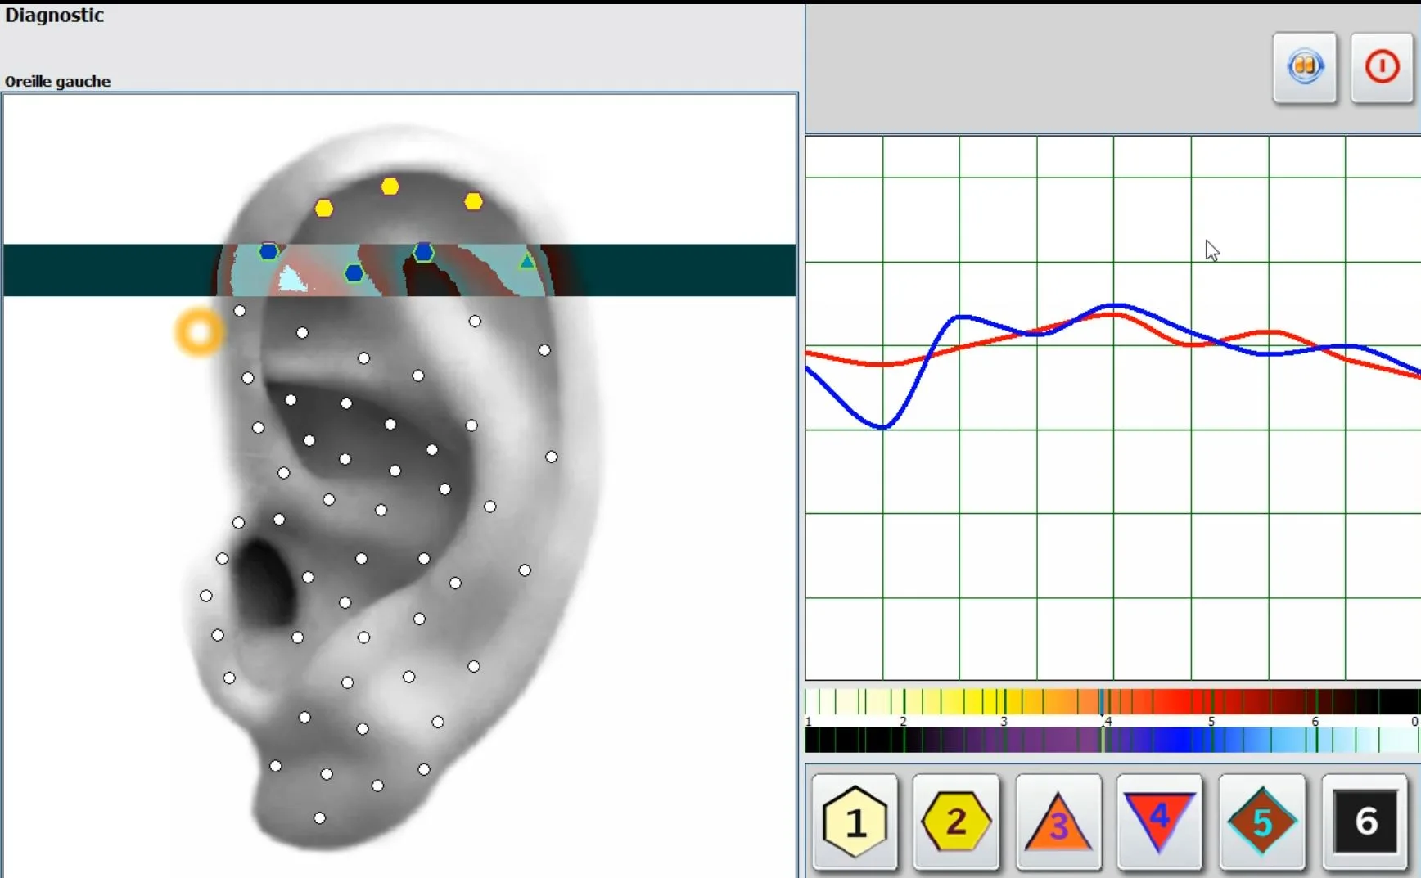
Task: Pick the red inverted triangle button labeled 4
Action: click(1159, 822)
